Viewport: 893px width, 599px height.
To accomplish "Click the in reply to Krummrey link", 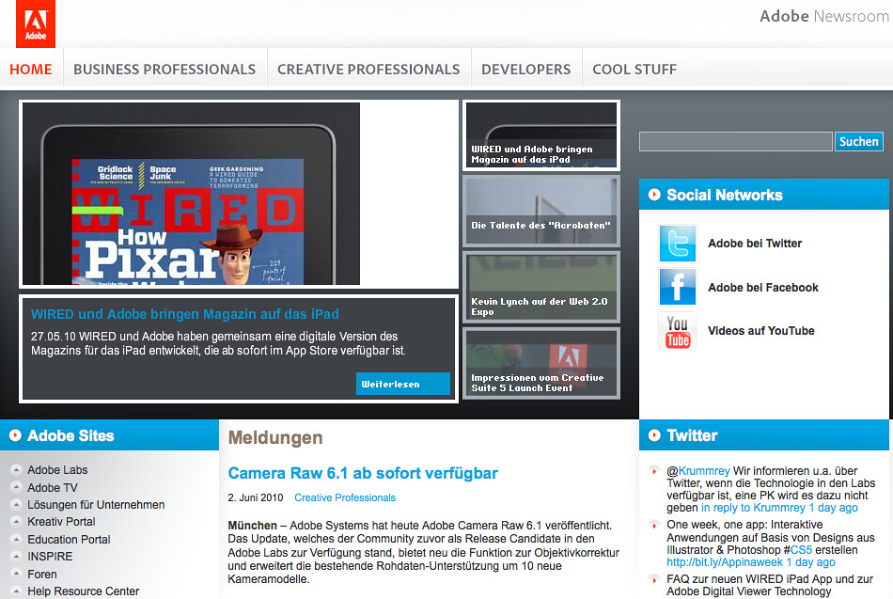I will [753, 507].
